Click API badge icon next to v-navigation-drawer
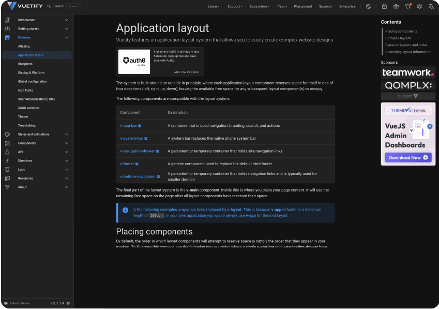Image resolution: width=439 pixels, height=309 pixels. coord(158,151)
